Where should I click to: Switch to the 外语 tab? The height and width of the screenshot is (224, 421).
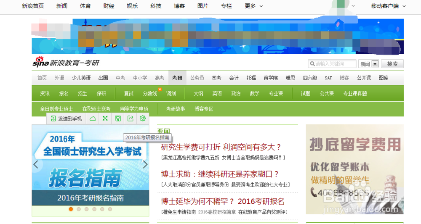tap(59, 78)
